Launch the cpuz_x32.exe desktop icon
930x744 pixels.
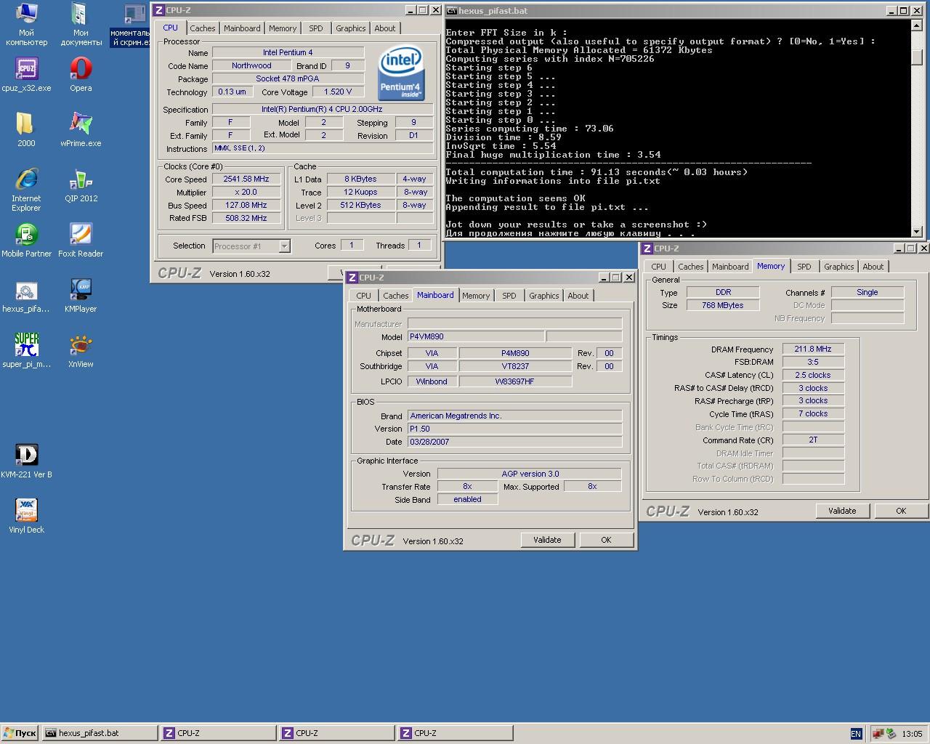click(x=26, y=74)
